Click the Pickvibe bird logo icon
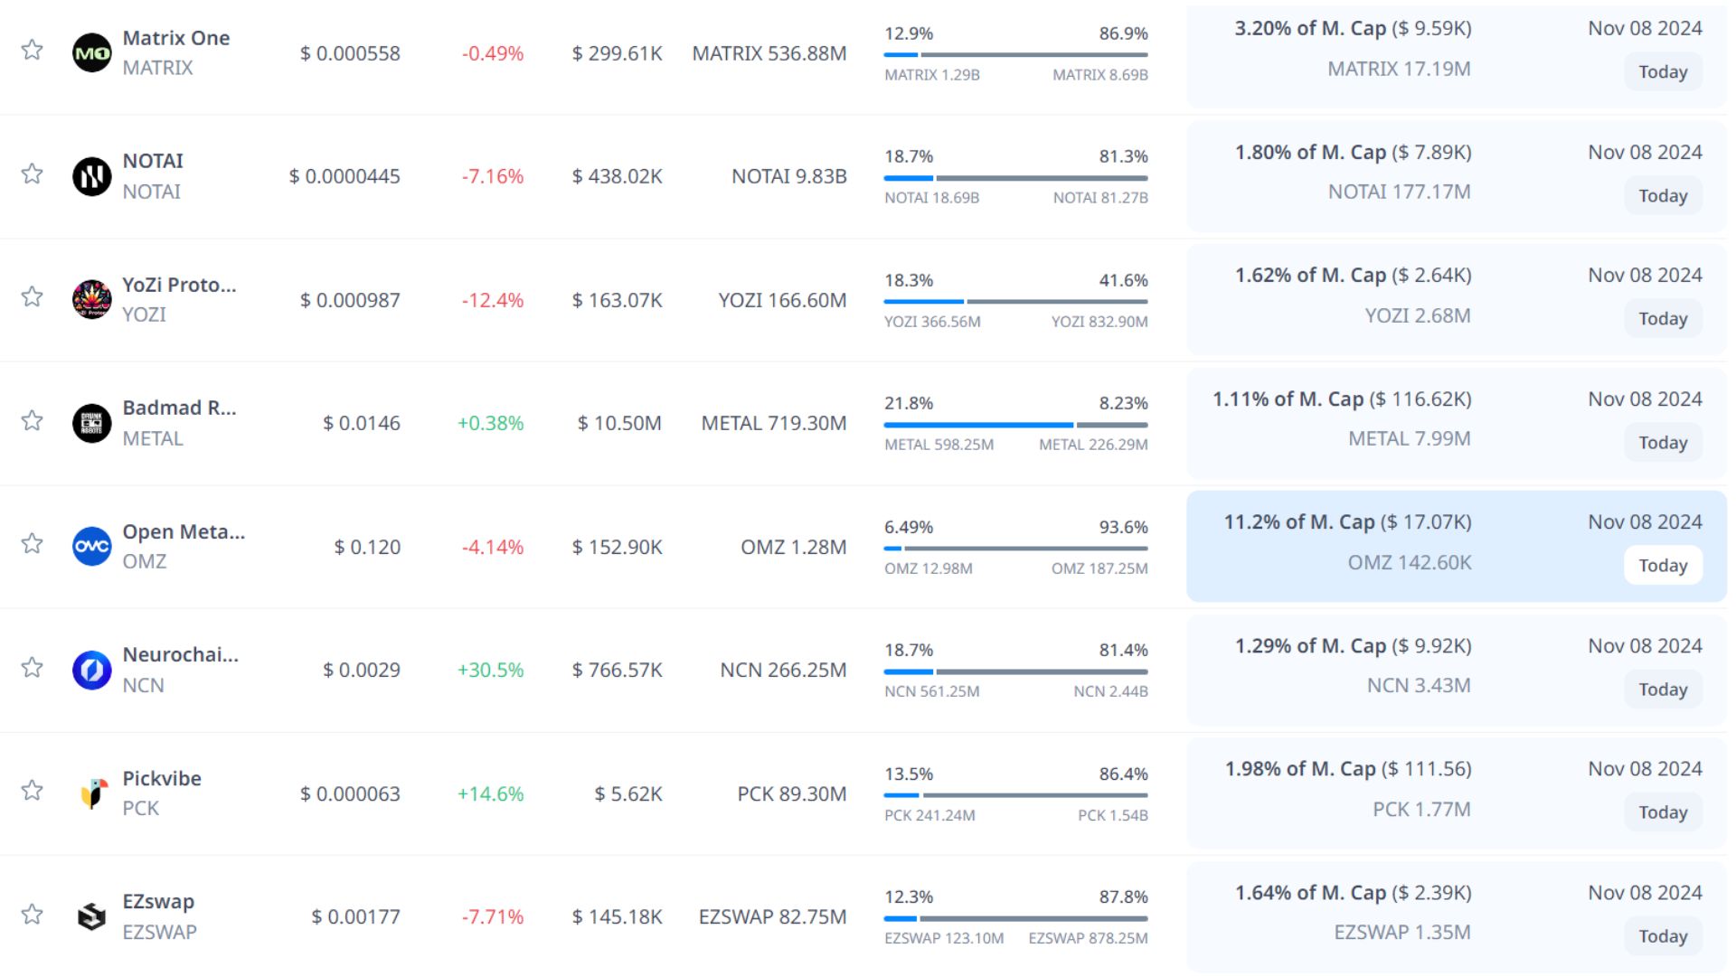 click(91, 793)
